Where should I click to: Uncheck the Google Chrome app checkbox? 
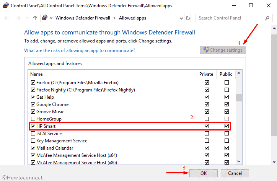point(33,104)
